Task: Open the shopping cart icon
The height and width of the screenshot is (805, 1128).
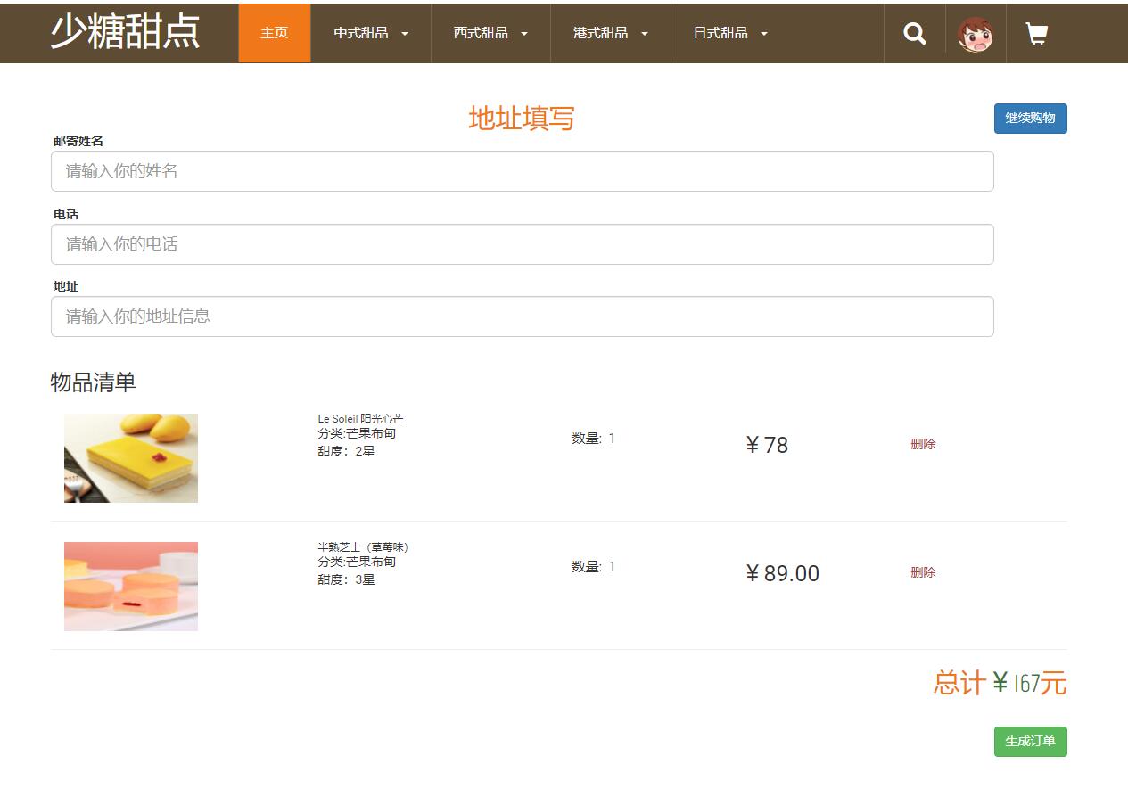Action: (1035, 33)
